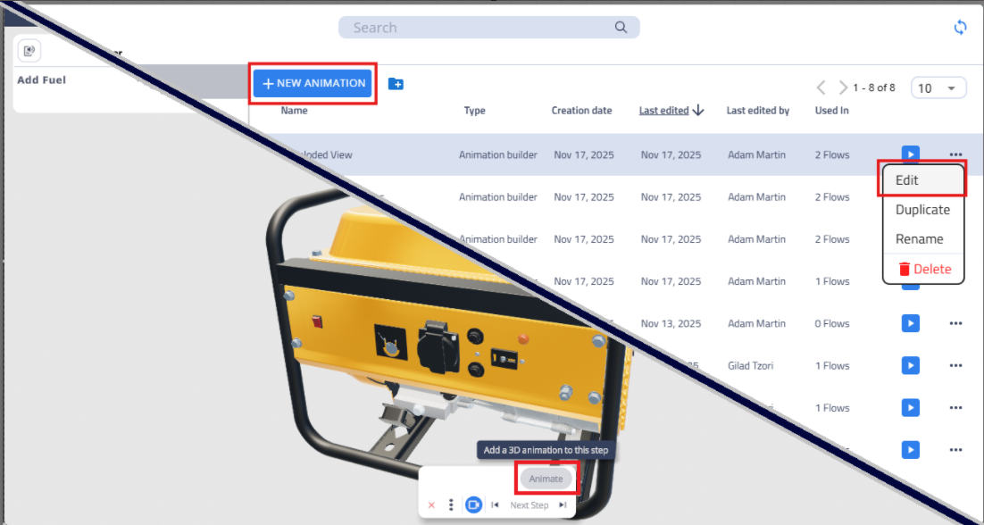This screenshot has width=984, height=525.
Task: Choose Duplicate in the context menu
Action: (x=922, y=210)
